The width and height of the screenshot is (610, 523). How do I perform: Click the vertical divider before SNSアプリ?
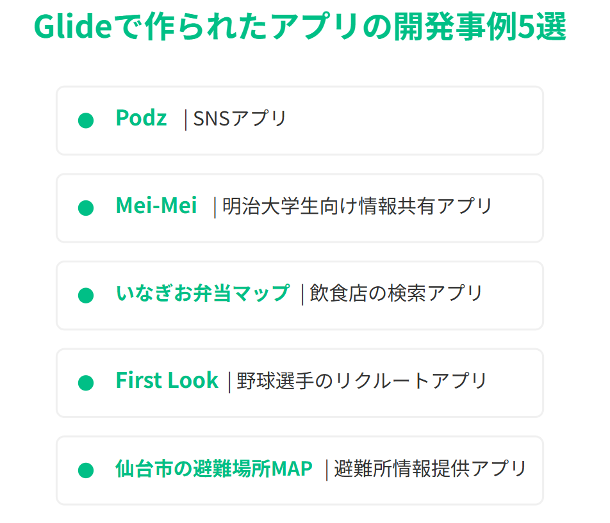pyautogui.click(x=186, y=120)
